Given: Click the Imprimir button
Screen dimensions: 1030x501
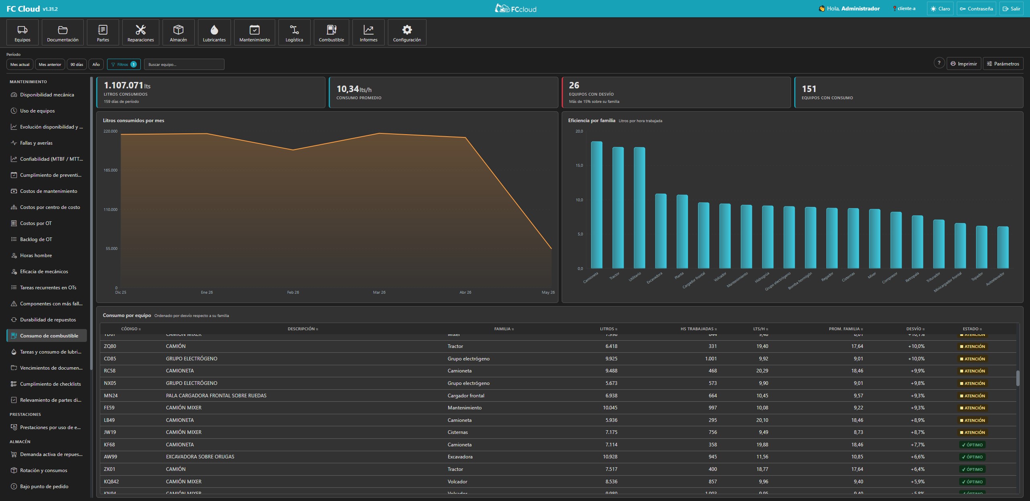Looking at the screenshot, I should [x=964, y=63].
